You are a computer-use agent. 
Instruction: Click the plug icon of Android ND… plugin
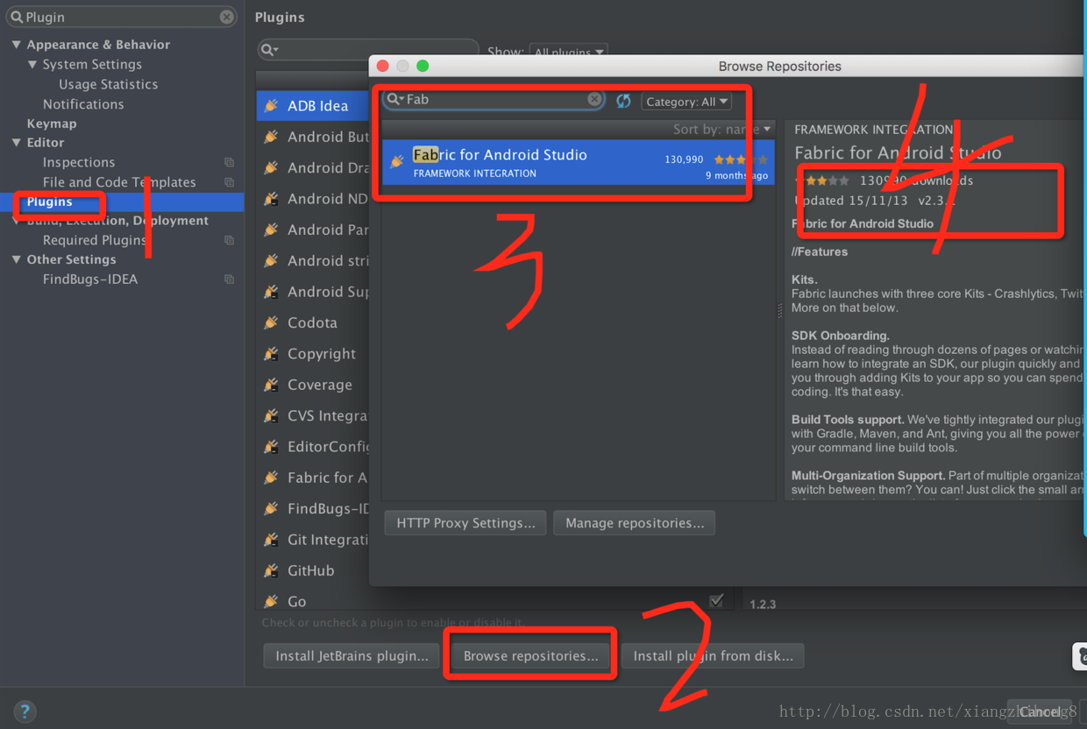[x=272, y=199]
